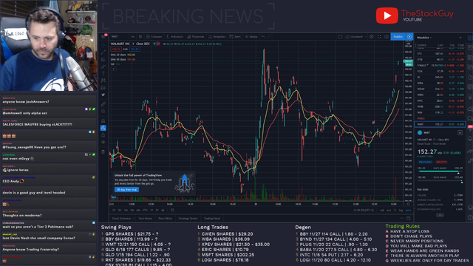Toggle hide all drawings eye icon
Image resolution: width=473 pixels, height=266 pixels.
point(103,142)
